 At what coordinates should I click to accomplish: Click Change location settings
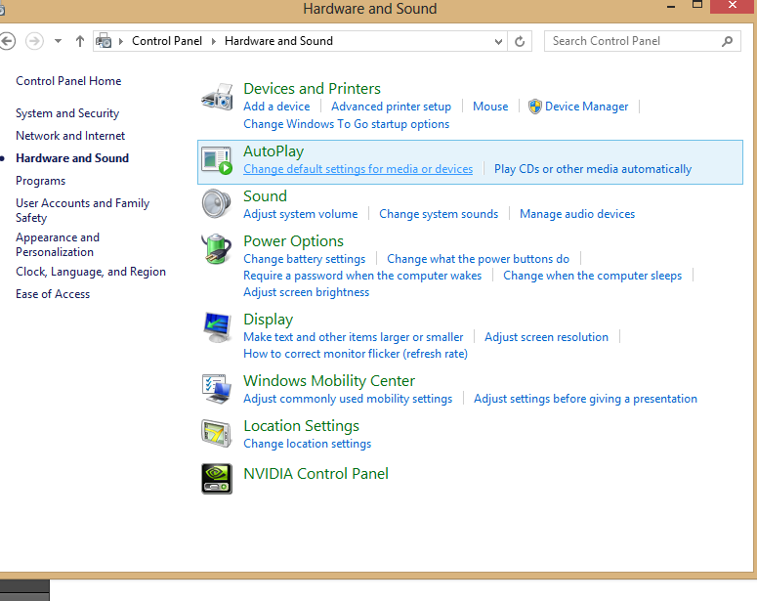click(307, 444)
